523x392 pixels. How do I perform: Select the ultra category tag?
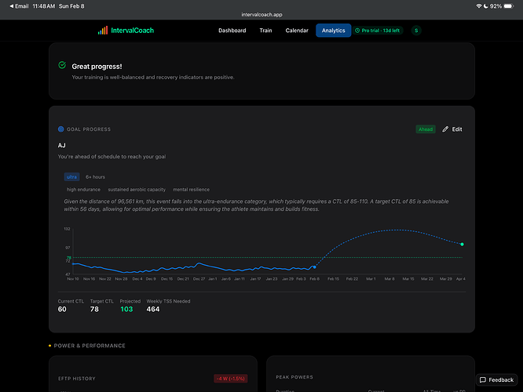(x=72, y=177)
